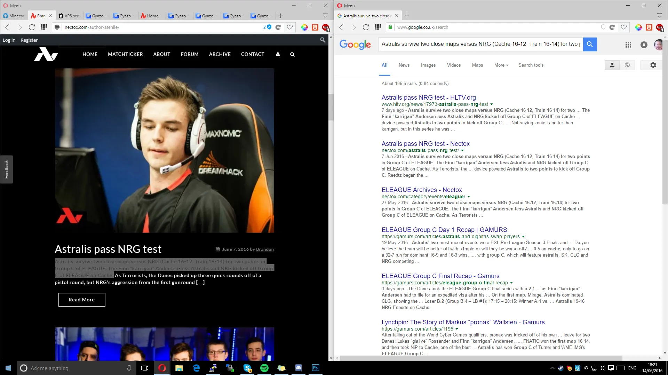Open the Astralis article featured image

click(165, 150)
